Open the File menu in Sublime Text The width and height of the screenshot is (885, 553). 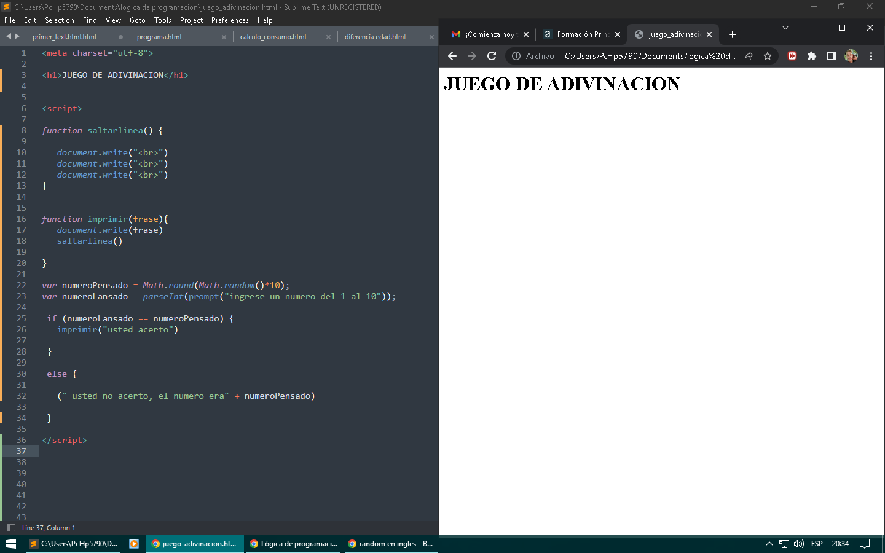10,20
